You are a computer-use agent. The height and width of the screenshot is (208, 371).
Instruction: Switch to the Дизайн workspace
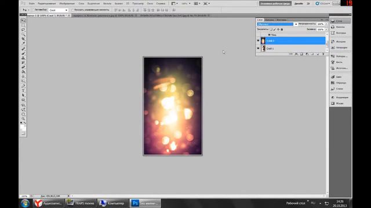pyautogui.click(x=299, y=3)
